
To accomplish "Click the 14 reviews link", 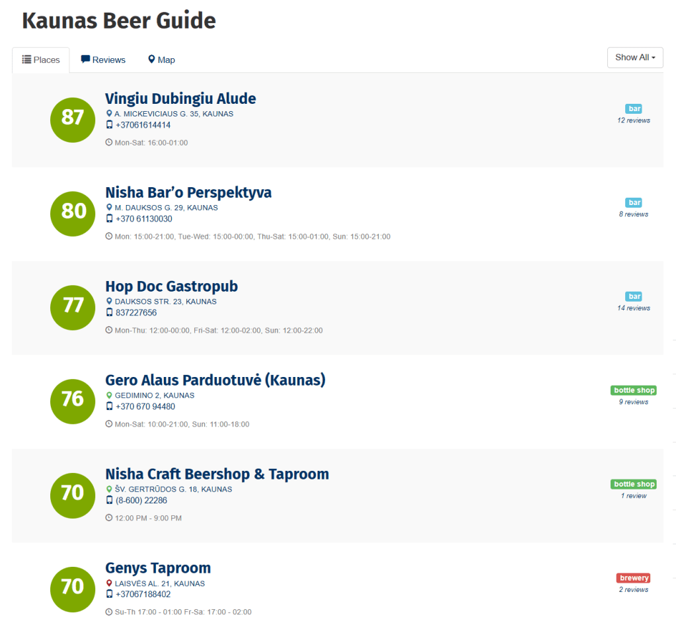I will (x=634, y=308).
